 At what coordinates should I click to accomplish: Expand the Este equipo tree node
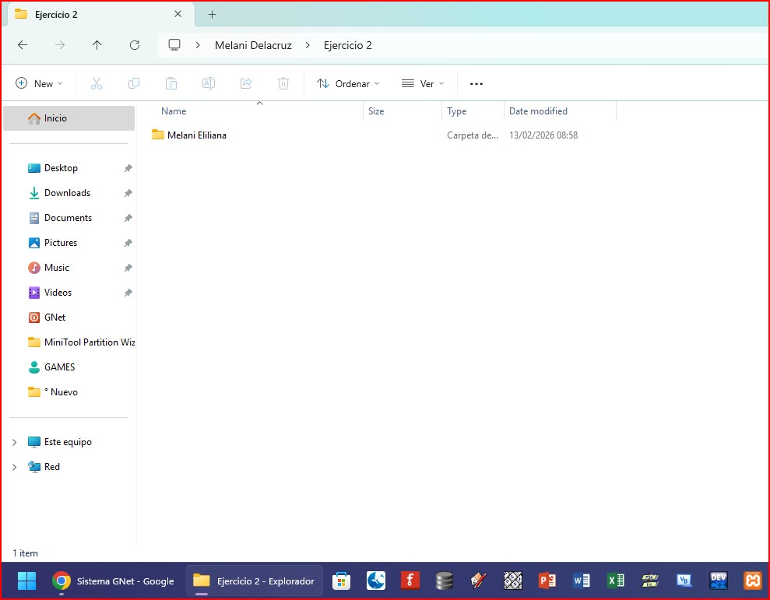pos(14,442)
